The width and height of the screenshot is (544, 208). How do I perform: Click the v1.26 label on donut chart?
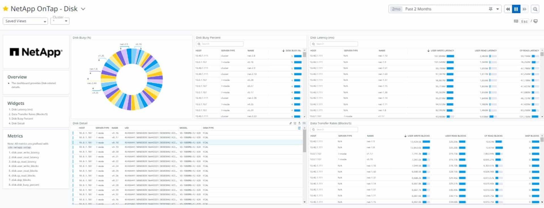101,56
